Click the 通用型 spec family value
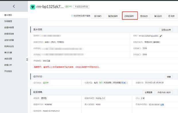 [x=44, y=98]
